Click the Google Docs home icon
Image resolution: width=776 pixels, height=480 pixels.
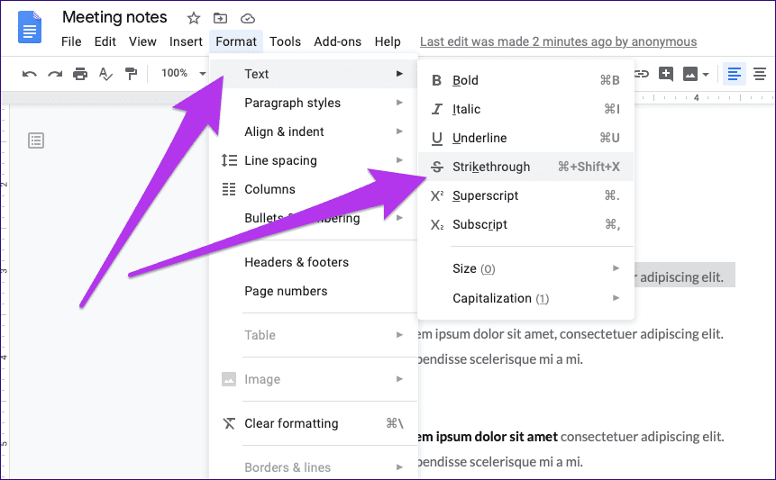(x=31, y=28)
